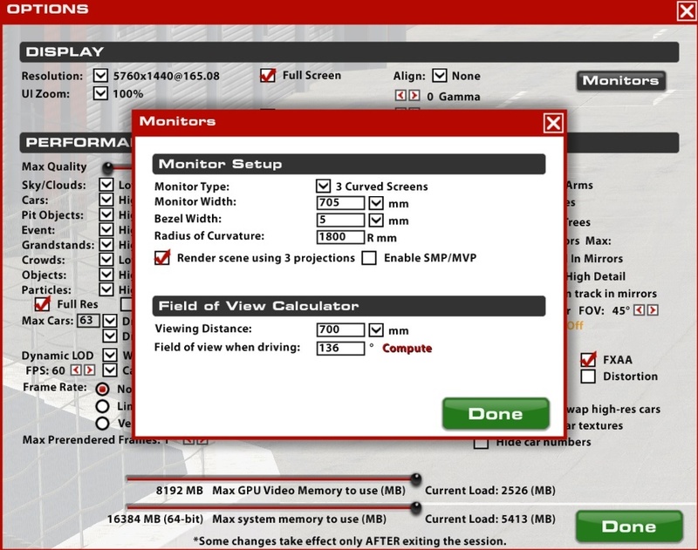Click 'Current Load: 2526 (MB)' text
The height and width of the screenshot is (550, 698).
click(490, 491)
